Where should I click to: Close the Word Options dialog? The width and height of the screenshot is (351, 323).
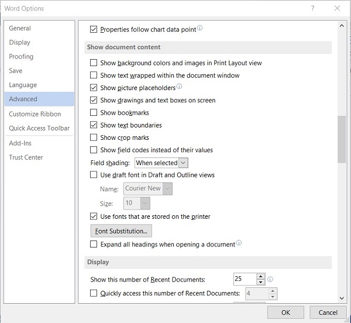coord(337,8)
